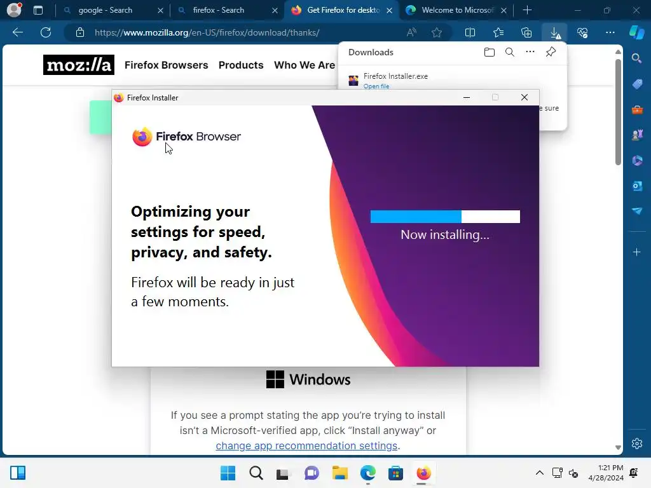Minimize the Firefox Installer window
The width and height of the screenshot is (651, 488).
click(x=467, y=97)
